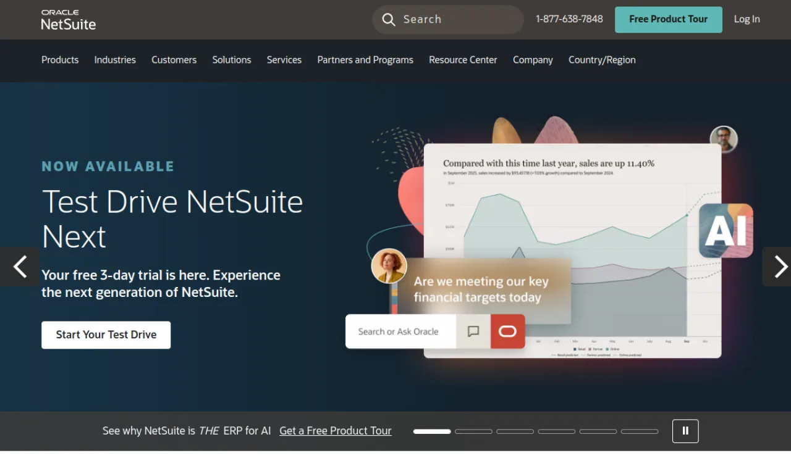Image resolution: width=791 pixels, height=474 pixels.
Task: Pause the hero carousel autoplay
Action: tap(685, 431)
